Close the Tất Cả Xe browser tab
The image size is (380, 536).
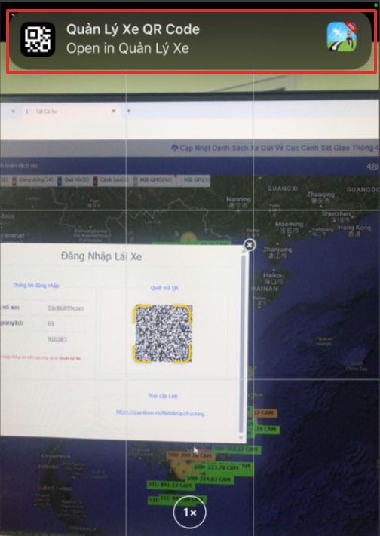pyautogui.click(x=114, y=111)
